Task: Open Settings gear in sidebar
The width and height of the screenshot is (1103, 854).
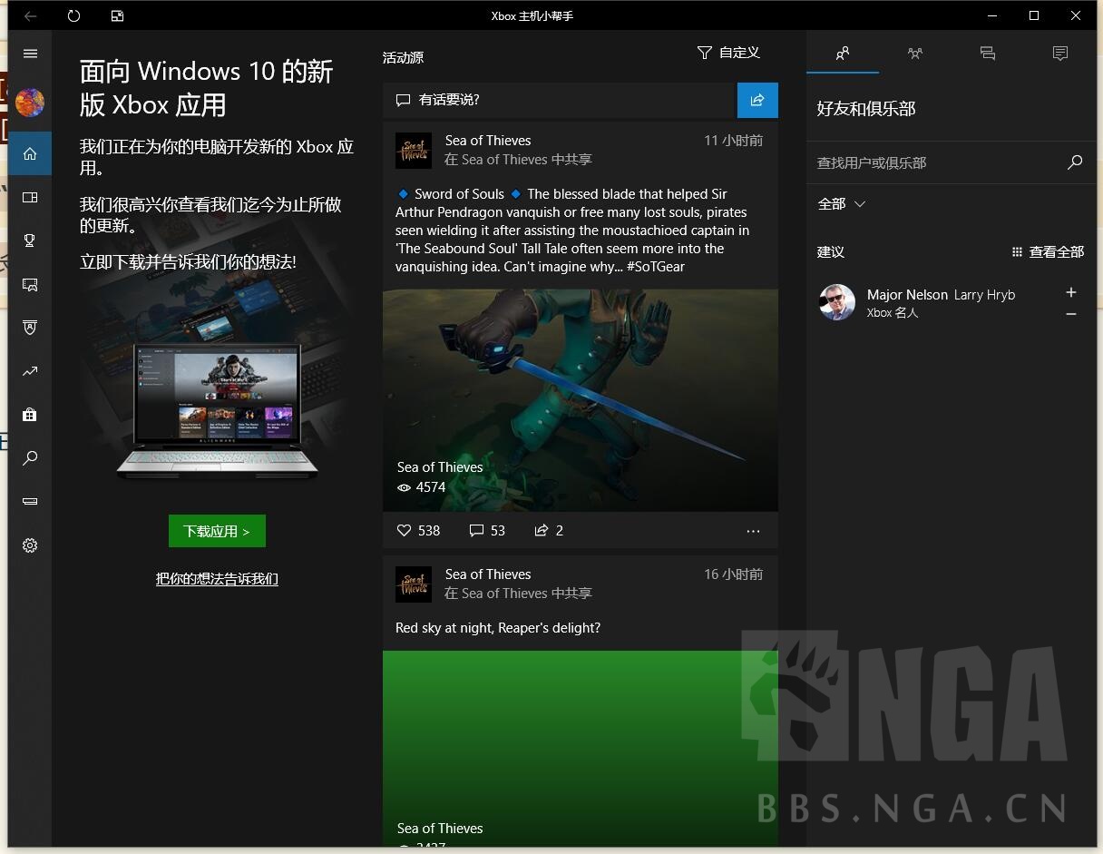Action: coord(30,545)
